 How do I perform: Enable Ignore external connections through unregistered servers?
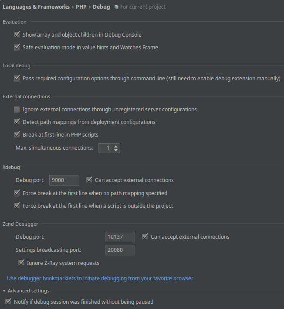pos(17,109)
